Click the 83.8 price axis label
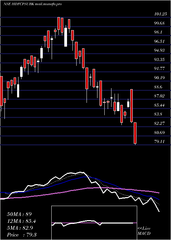171x240 pixels. [159, 114]
